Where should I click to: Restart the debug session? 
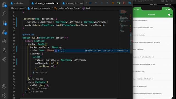[x=119, y=3]
